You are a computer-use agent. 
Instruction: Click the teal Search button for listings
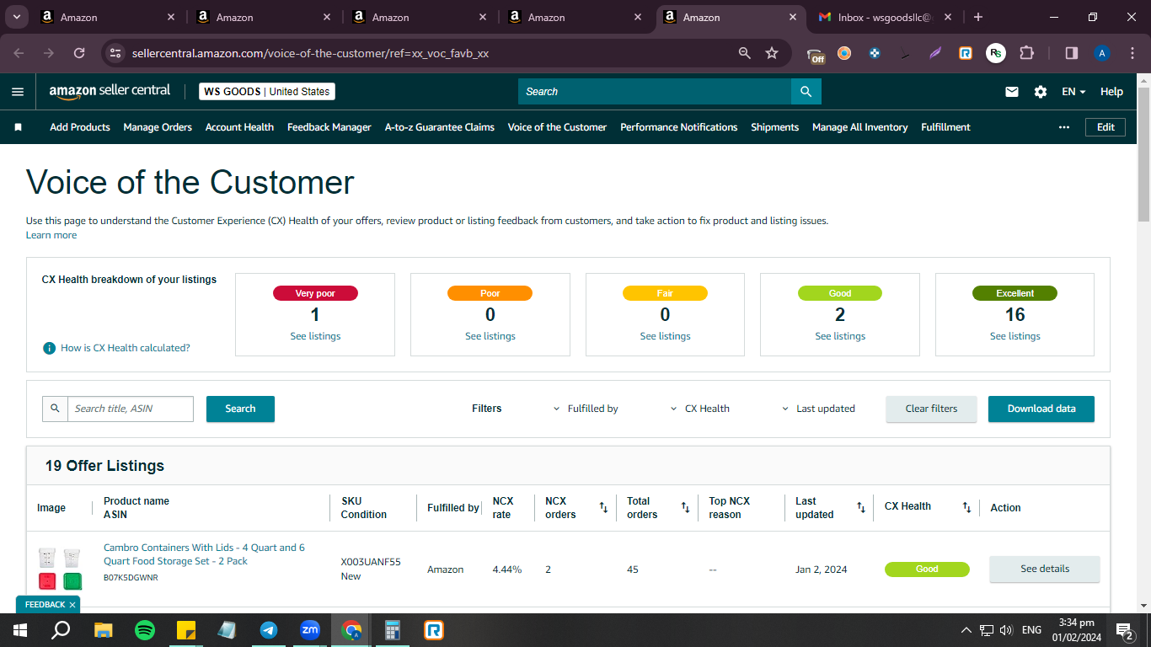[240, 409]
